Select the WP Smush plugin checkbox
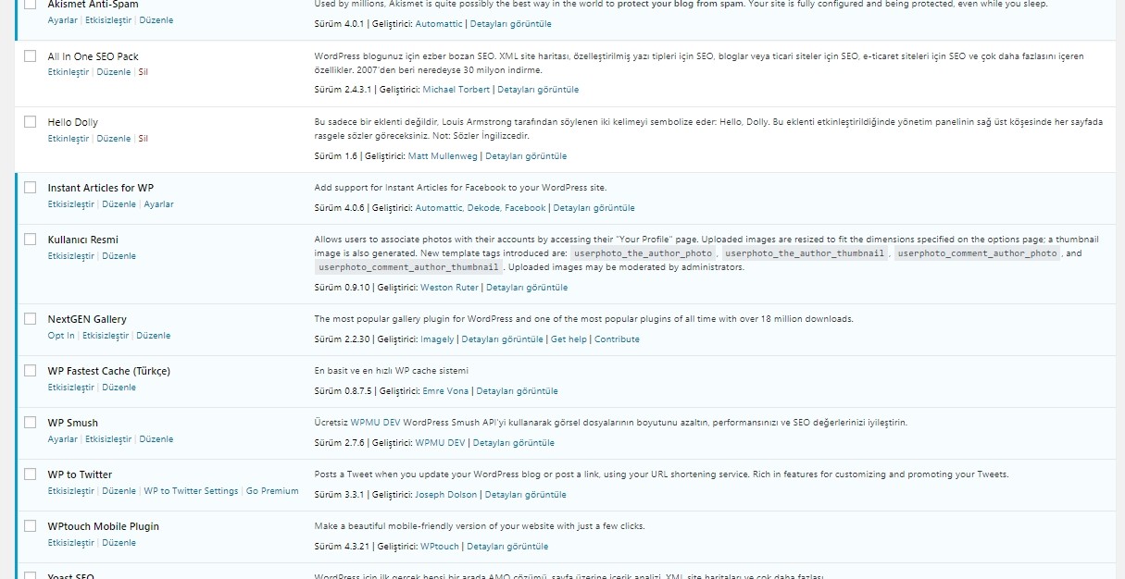The height and width of the screenshot is (579, 1125). (30, 422)
